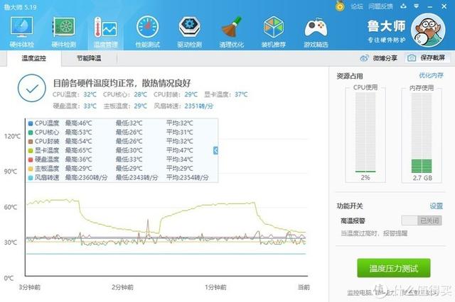Open 游戏精选 gamepad icon

[x=316, y=31]
